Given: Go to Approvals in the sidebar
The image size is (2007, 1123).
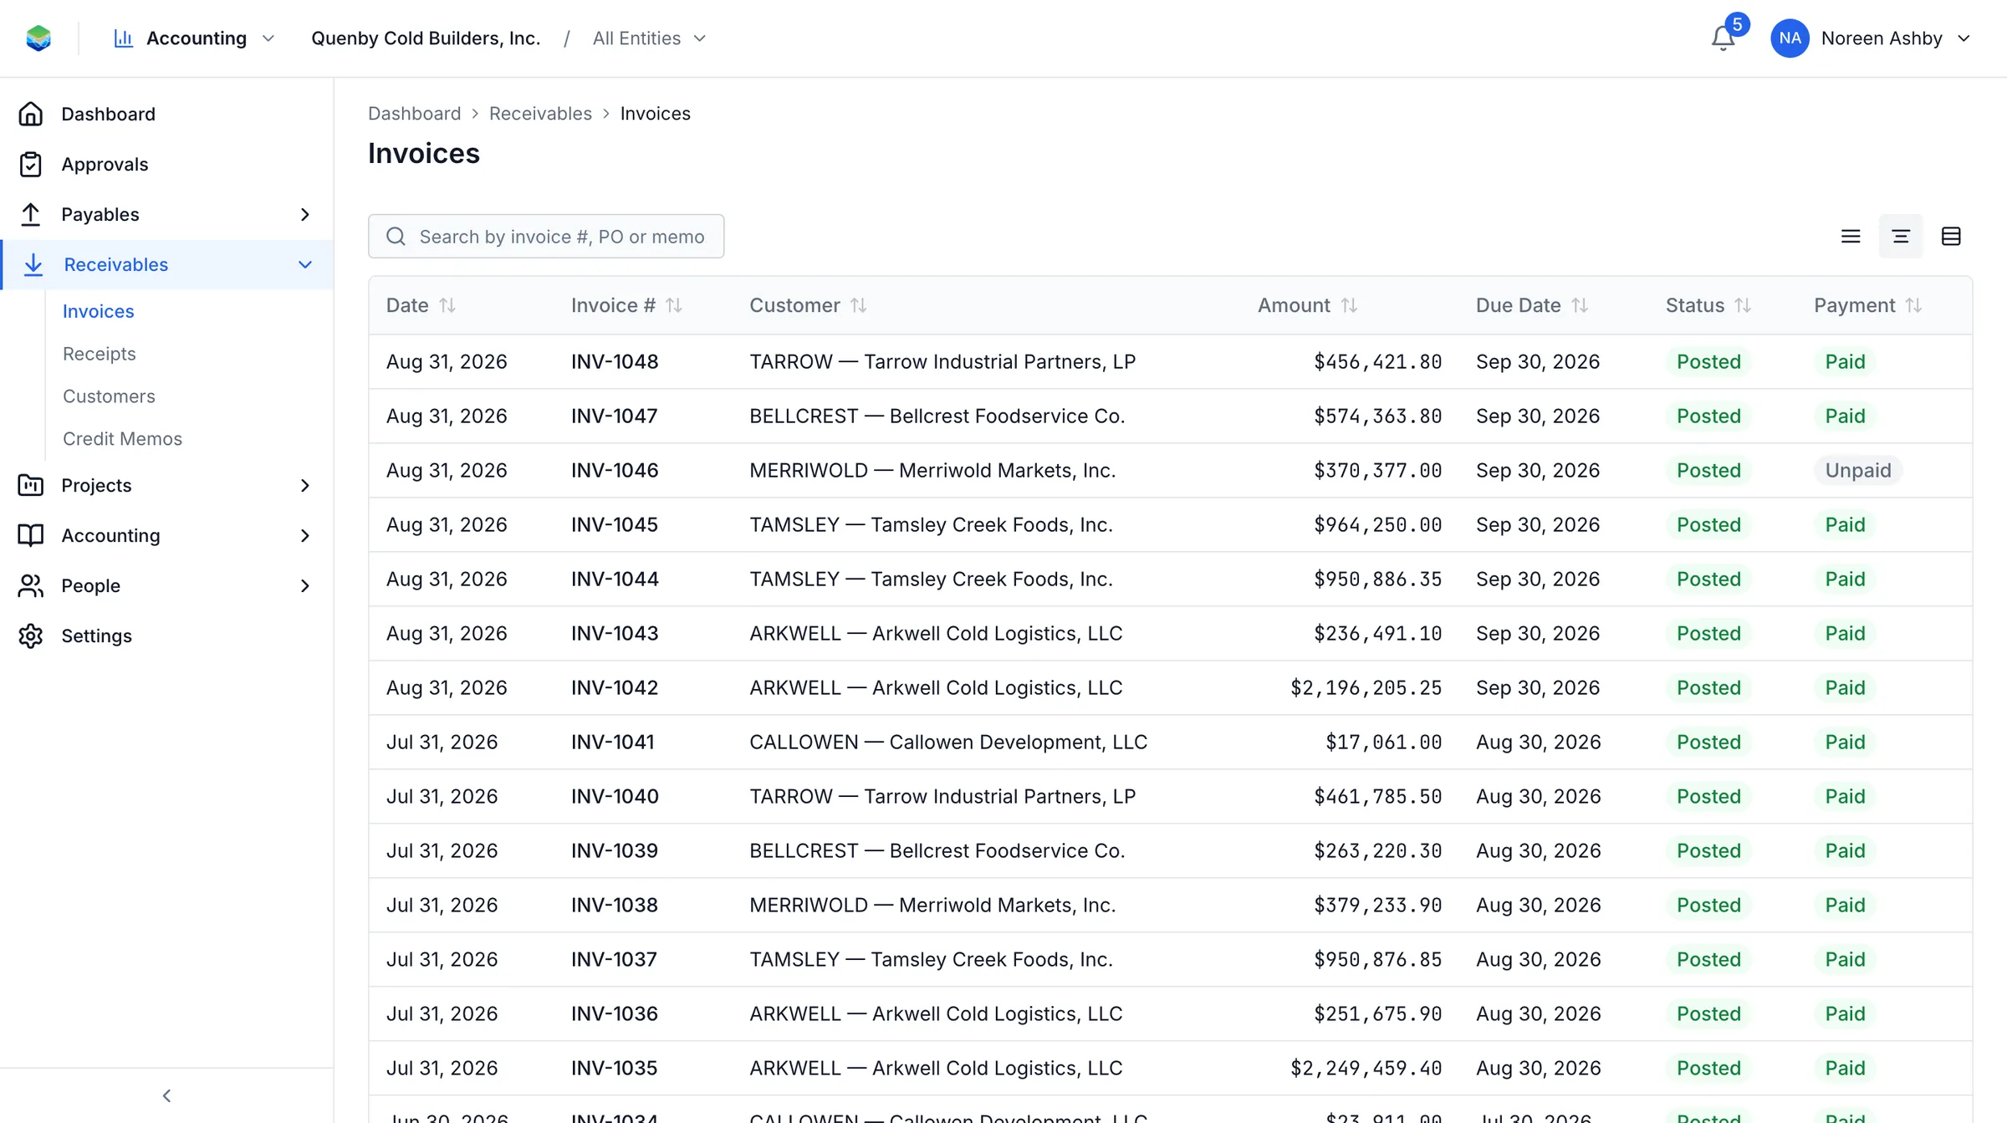Looking at the screenshot, I should (x=105, y=164).
